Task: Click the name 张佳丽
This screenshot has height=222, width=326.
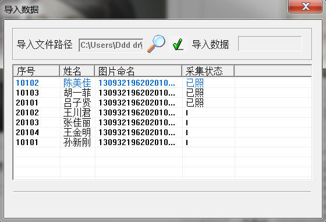Action: 77,122
